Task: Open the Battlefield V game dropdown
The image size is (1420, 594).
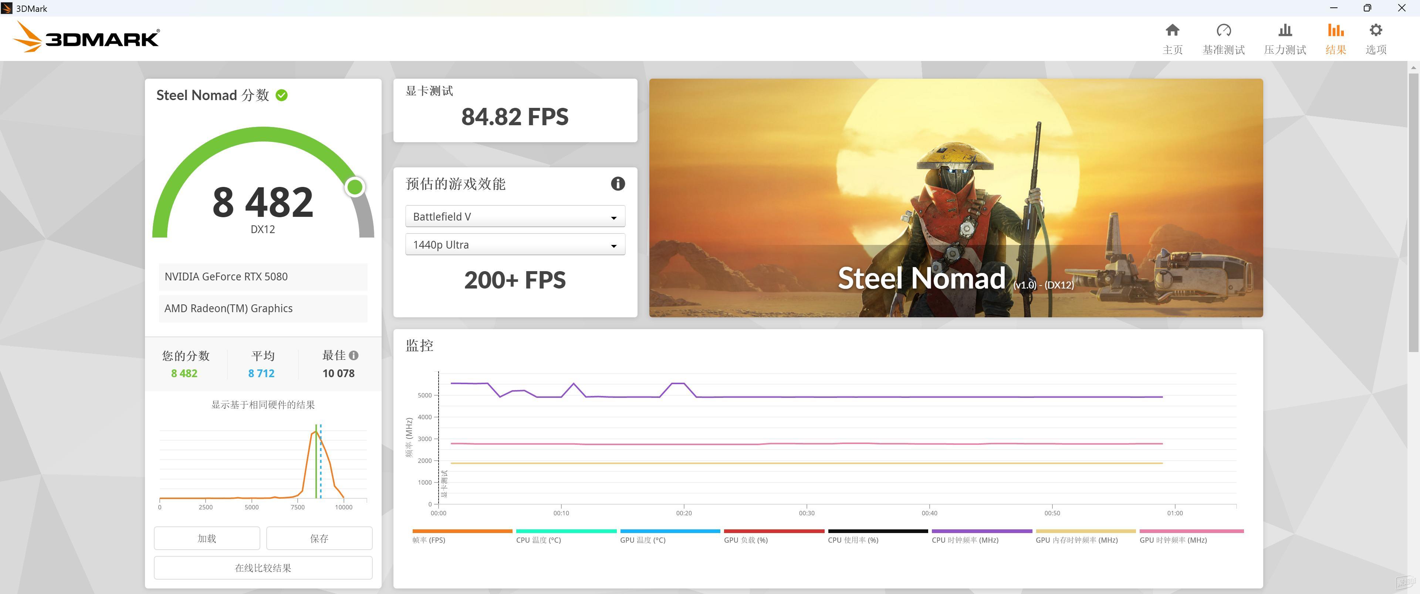Action: click(515, 216)
